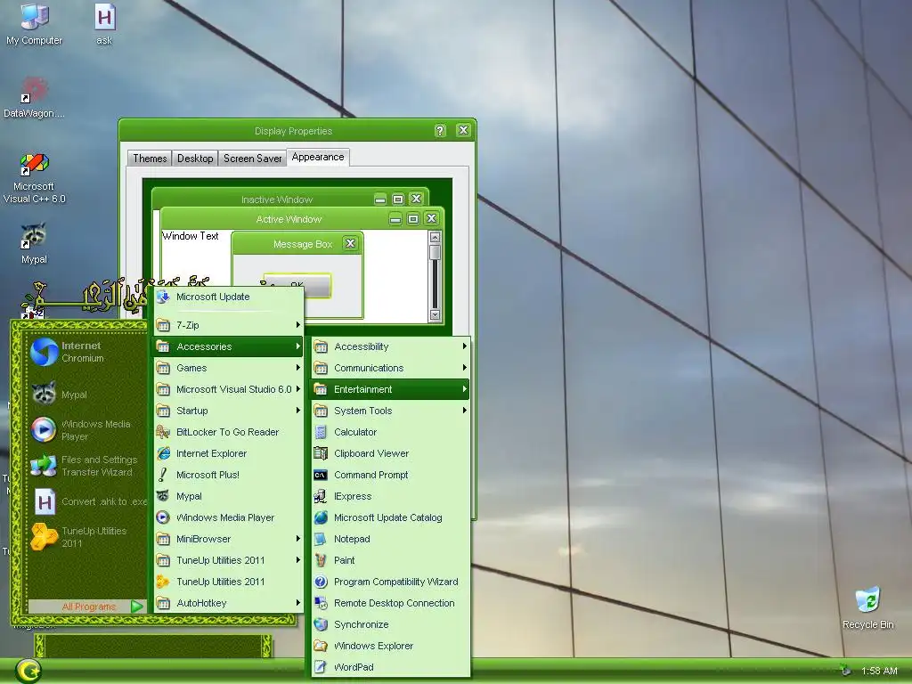Image resolution: width=912 pixels, height=684 pixels.
Task: Click the All Programs button
Action: click(x=87, y=607)
